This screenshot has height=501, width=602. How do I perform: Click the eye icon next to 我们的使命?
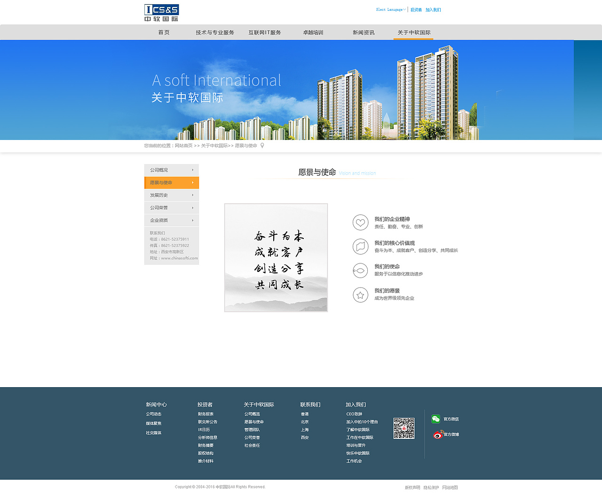360,270
